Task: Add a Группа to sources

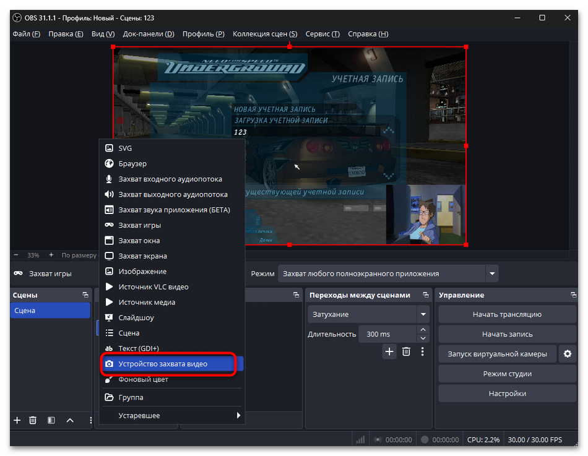Action: pyautogui.click(x=173, y=397)
